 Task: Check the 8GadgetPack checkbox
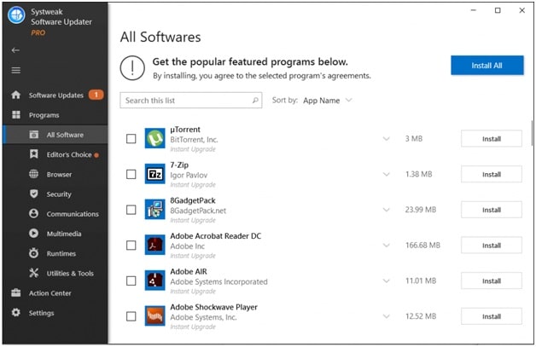click(x=131, y=210)
